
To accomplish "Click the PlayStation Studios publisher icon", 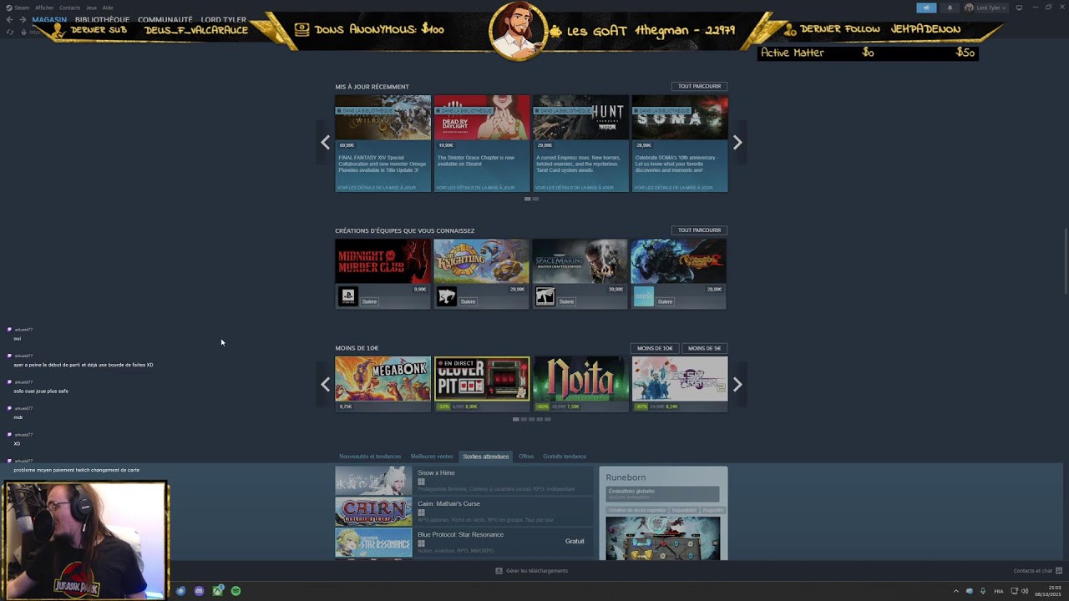I will pos(348,296).
